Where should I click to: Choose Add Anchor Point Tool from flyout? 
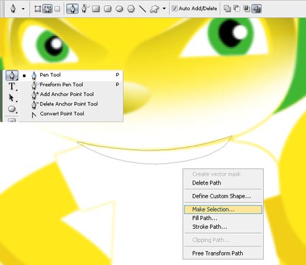(71, 94)
